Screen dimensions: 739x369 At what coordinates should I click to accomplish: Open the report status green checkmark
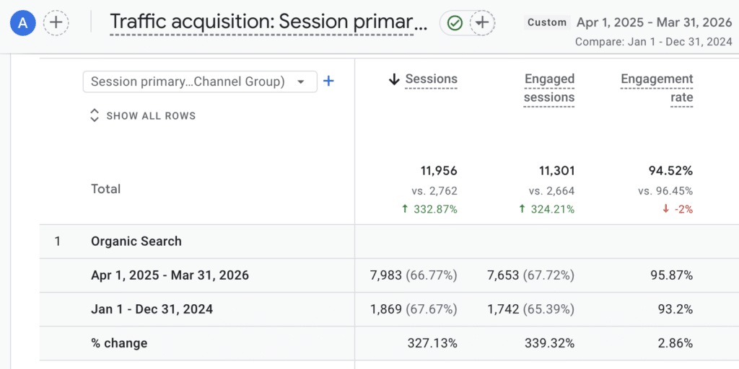(455, 22)
